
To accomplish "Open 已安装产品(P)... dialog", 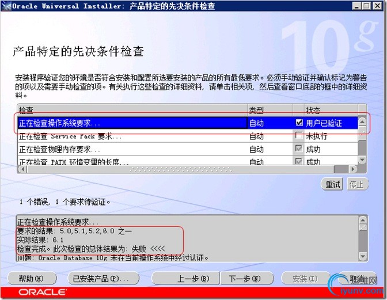I will coord(103,279).
